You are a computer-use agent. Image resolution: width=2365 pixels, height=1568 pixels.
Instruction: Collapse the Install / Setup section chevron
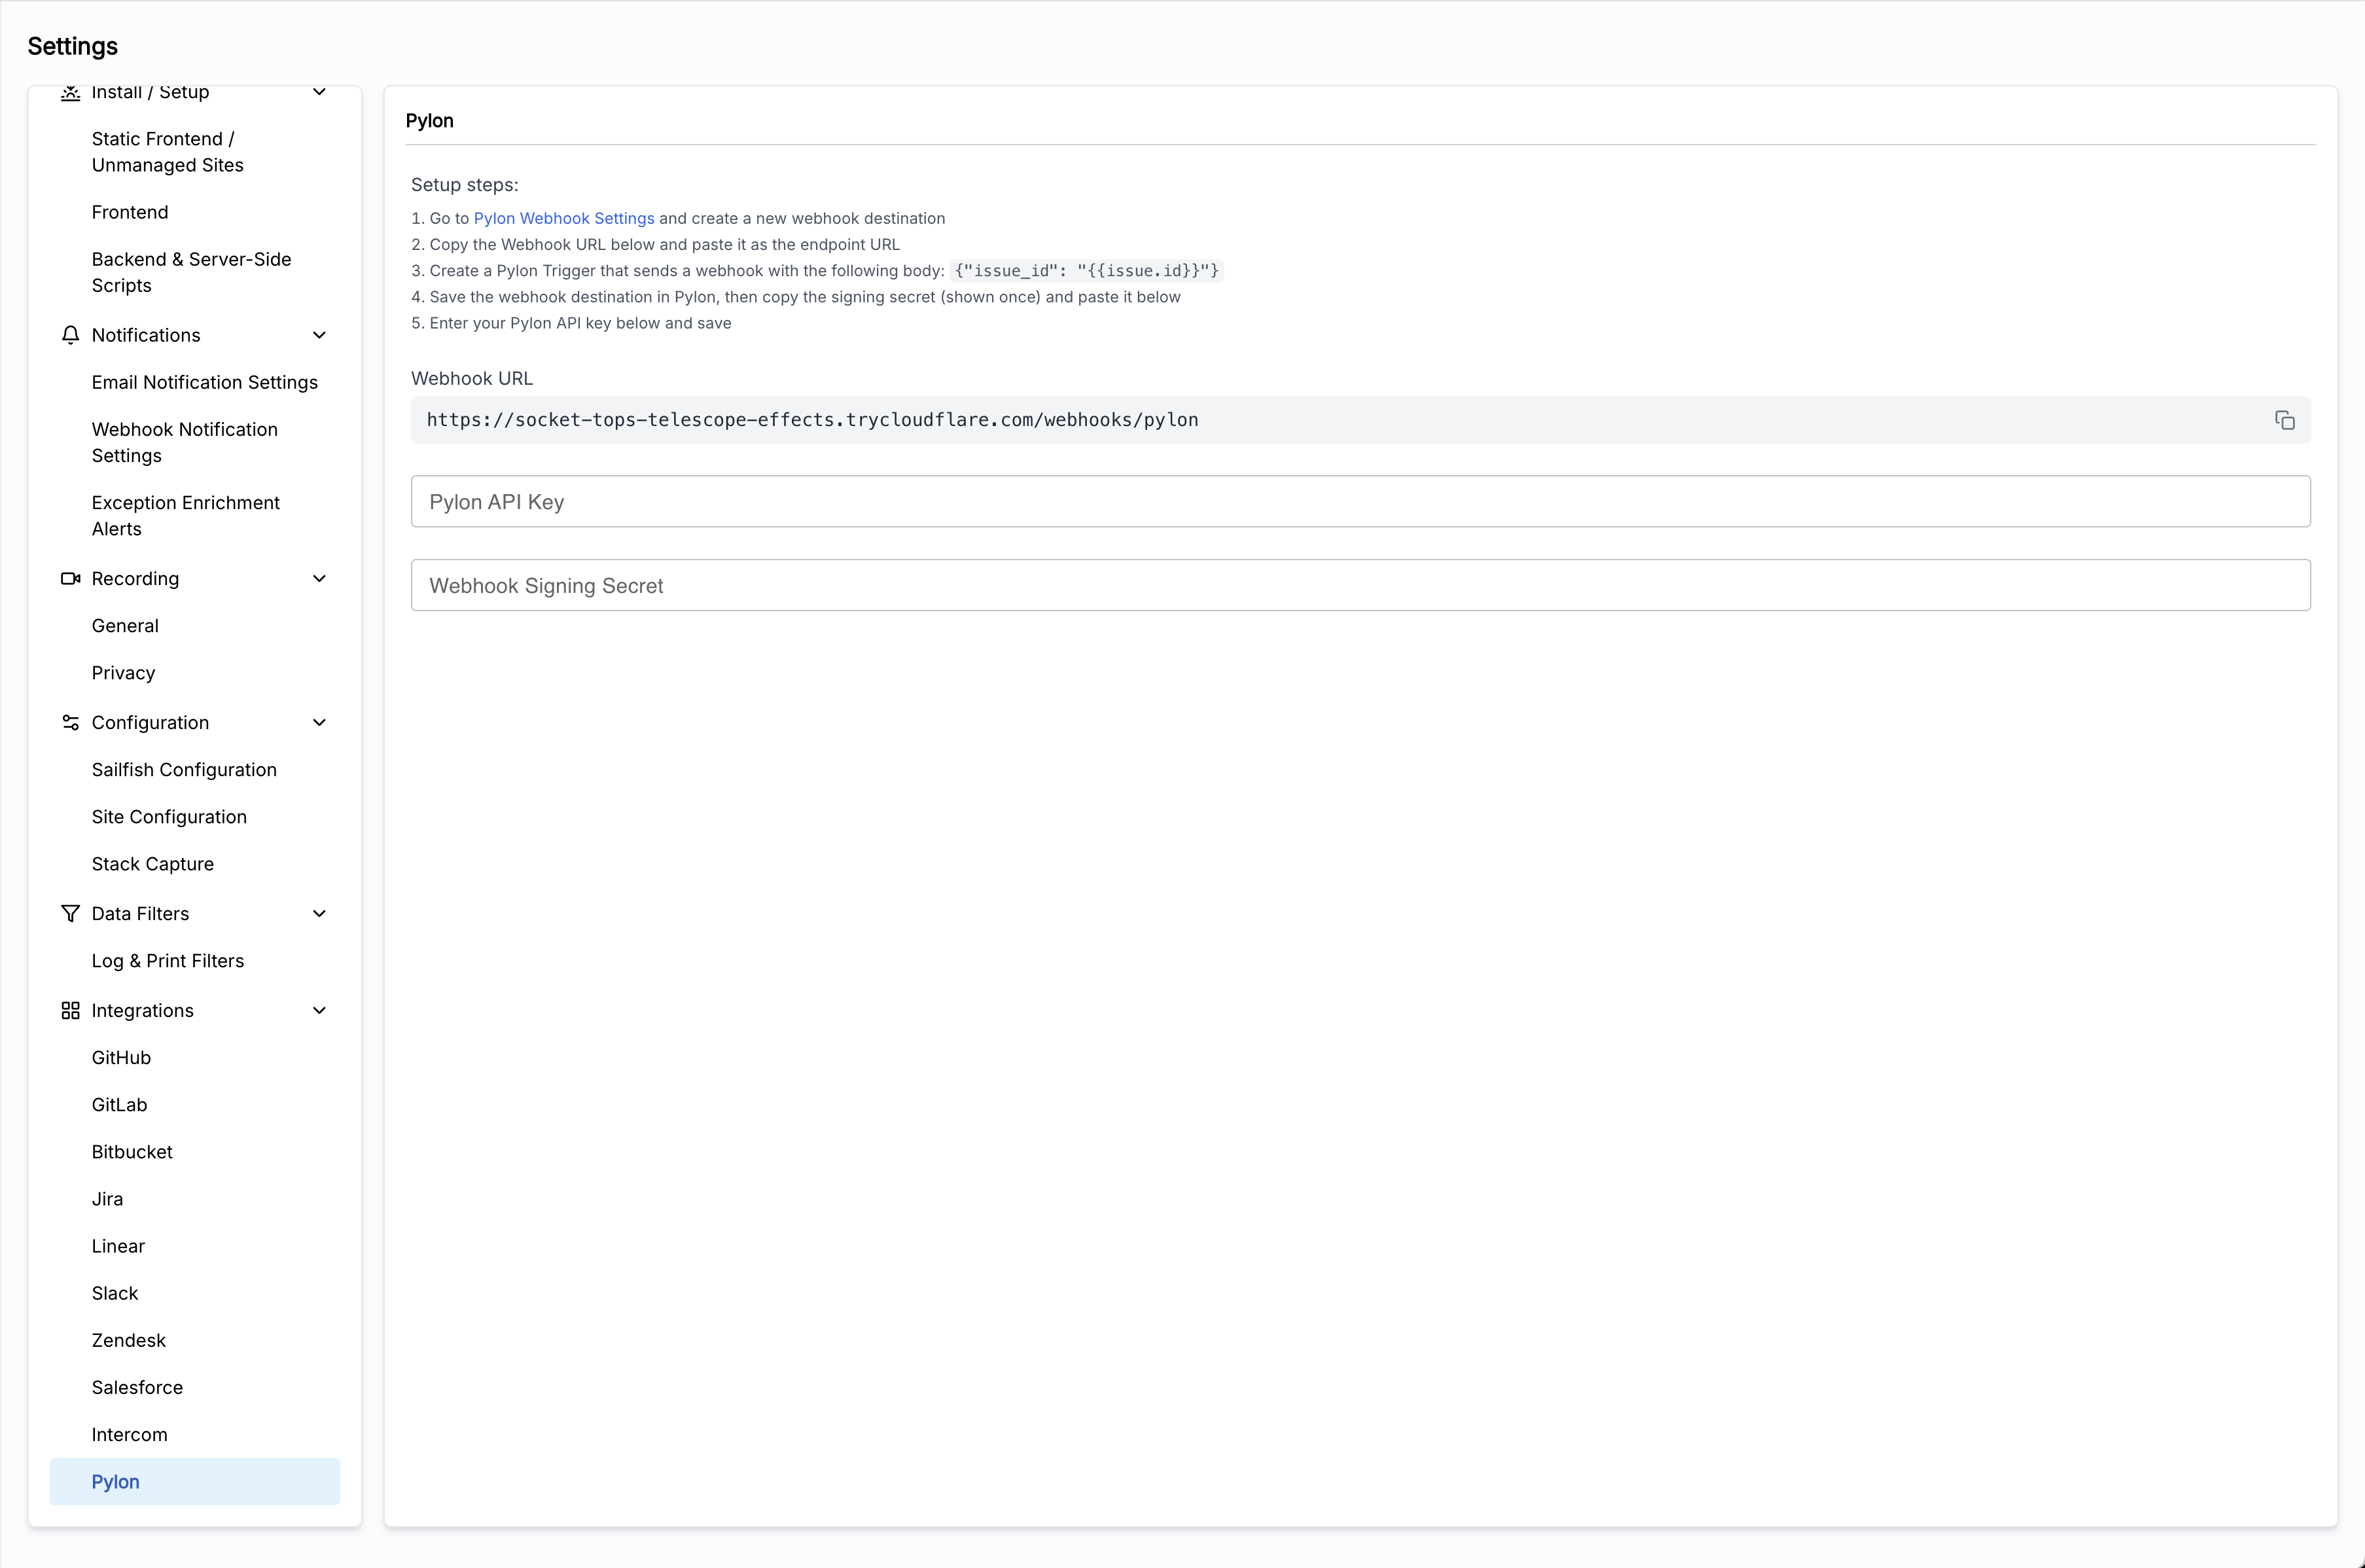[x=319, y=92]
